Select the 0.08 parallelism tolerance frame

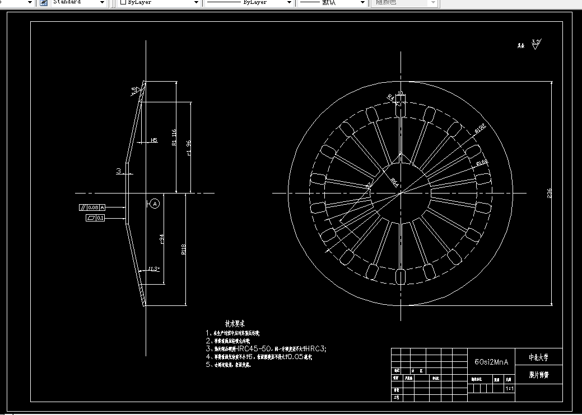[x=92, y=207]
